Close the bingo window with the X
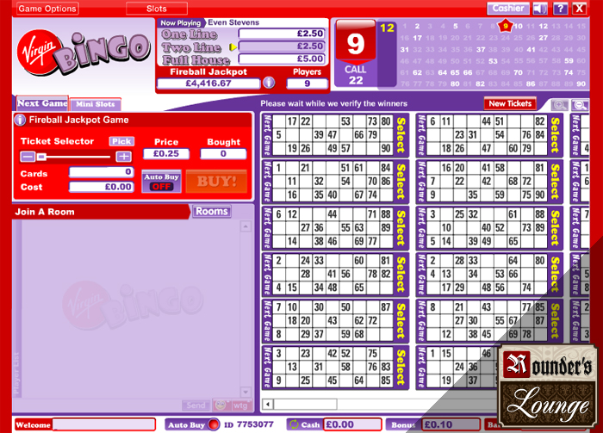The width and height of the screenshot is (603, 433). [579, 9]
